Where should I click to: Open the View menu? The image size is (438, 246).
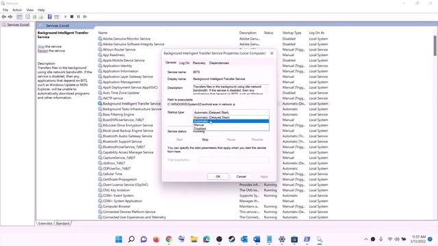[x=30, y=10]
